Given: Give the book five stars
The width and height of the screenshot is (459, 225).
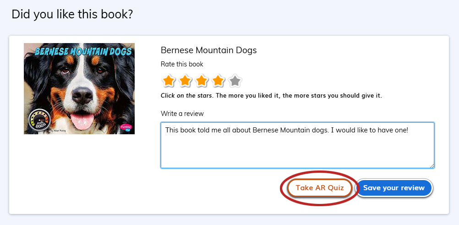Looking at the screenshot, I should (235, 81).
